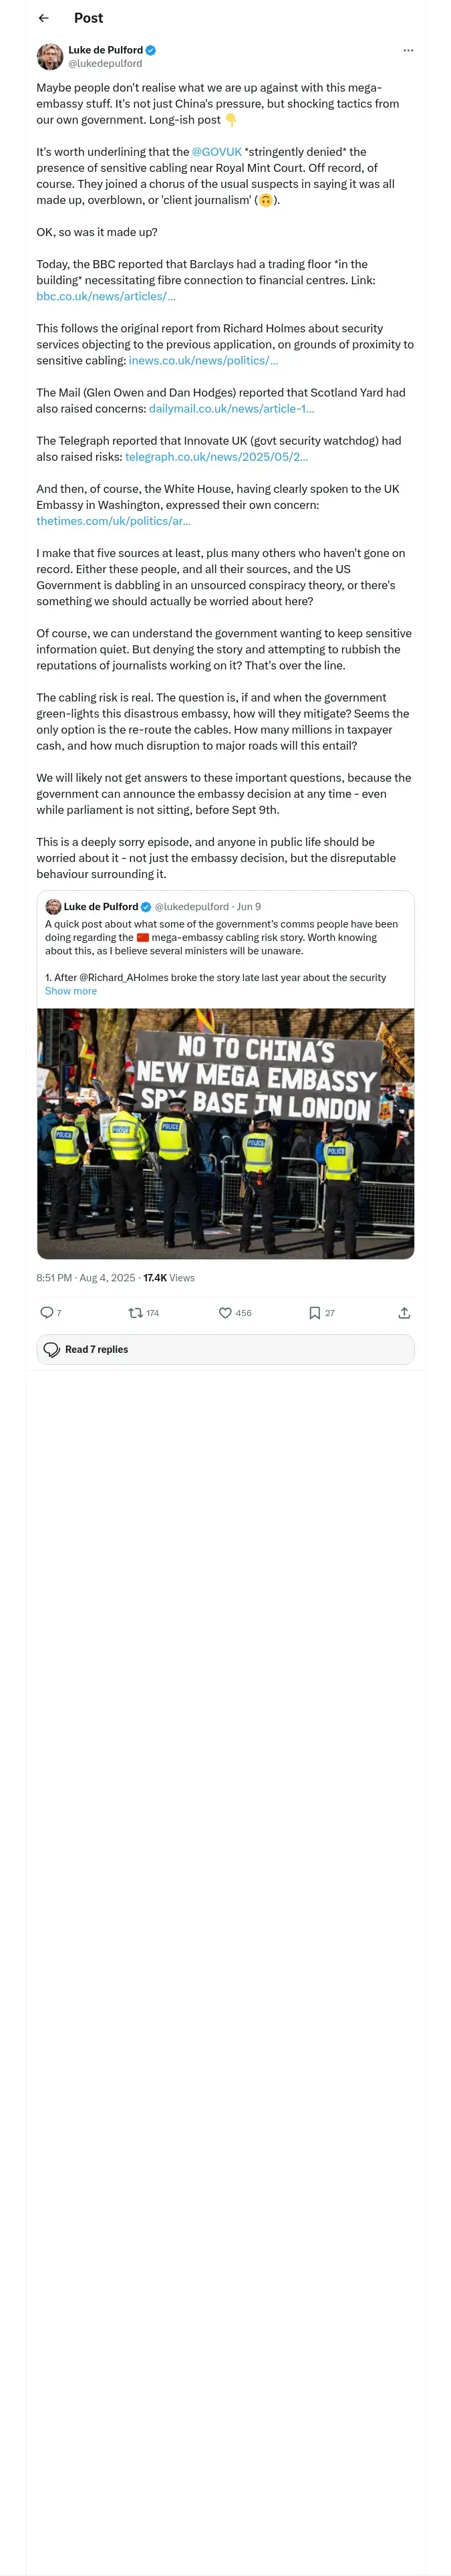Expand quoted post with Show more
Viewport: 451px width, 2576px height.
coord(71,991)
